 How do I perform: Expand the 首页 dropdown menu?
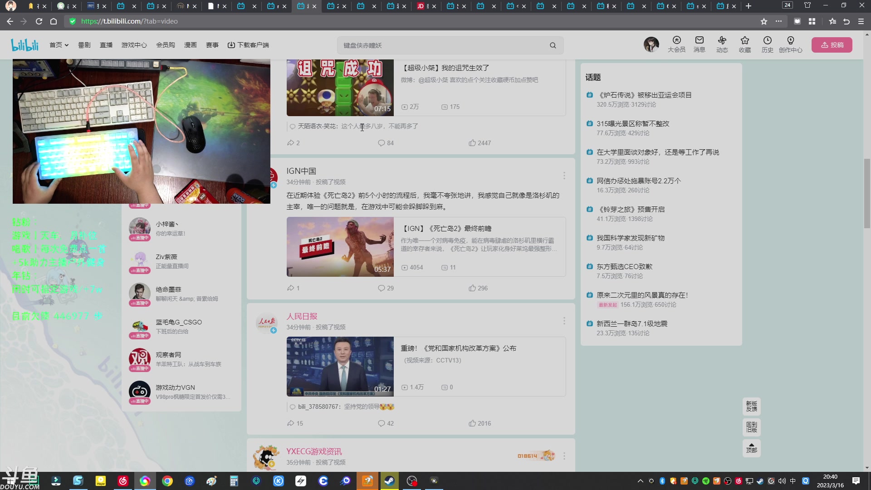coord(59,45)
